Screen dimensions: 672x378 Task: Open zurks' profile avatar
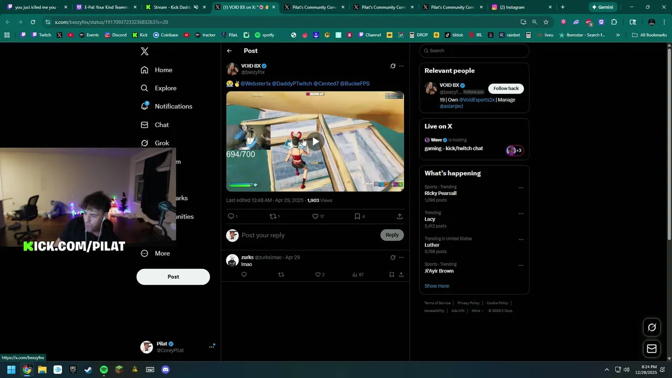232,260
